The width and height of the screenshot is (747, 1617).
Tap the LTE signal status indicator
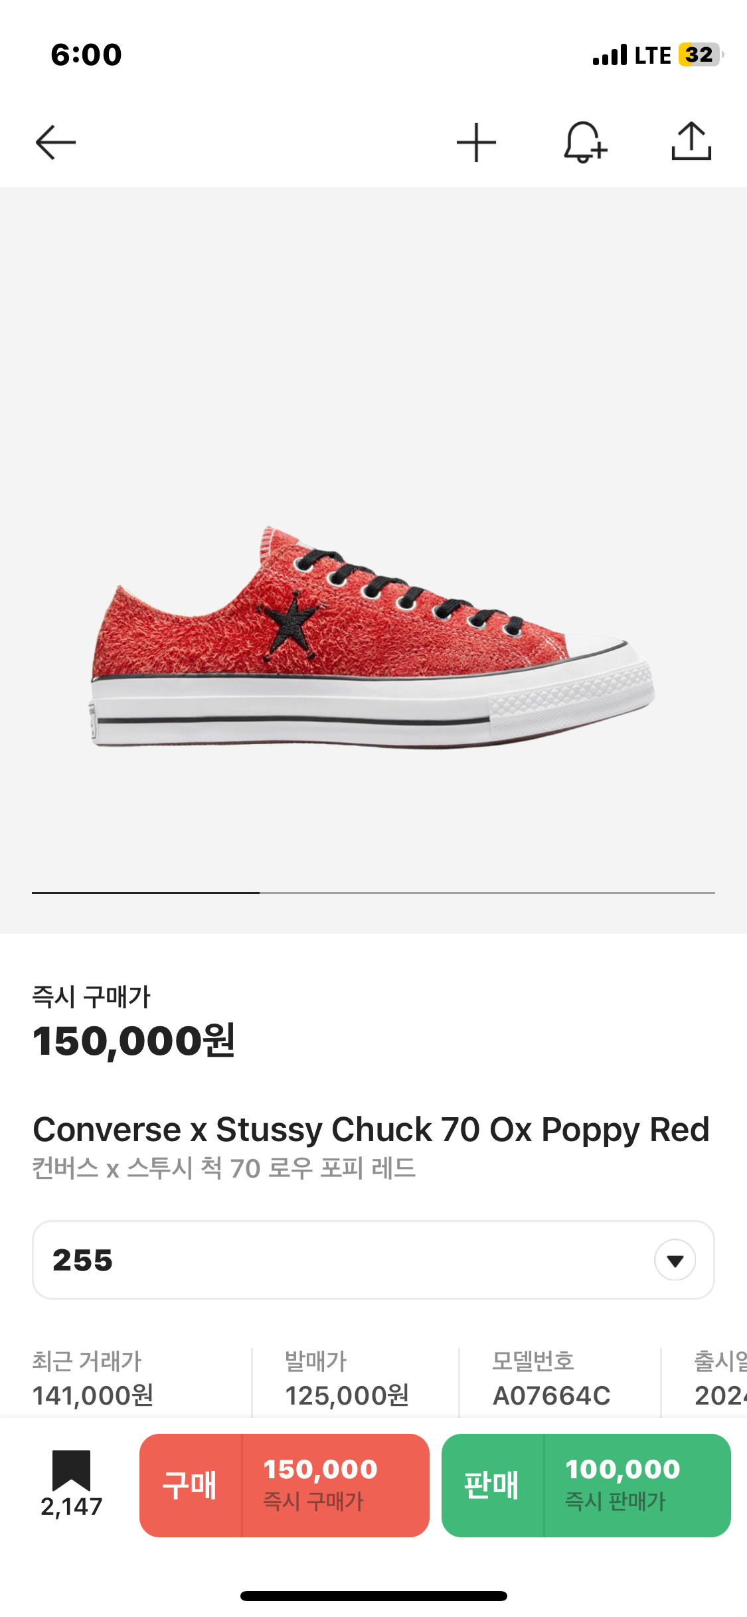631,55
